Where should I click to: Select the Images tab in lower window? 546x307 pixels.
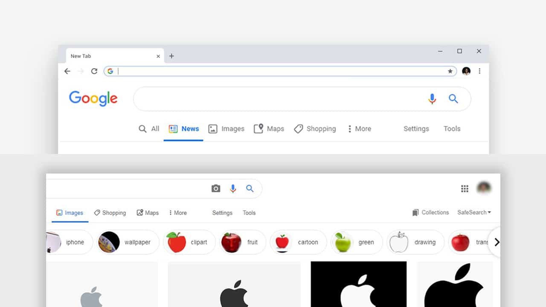pyautogui.click(x=70, y=213)
